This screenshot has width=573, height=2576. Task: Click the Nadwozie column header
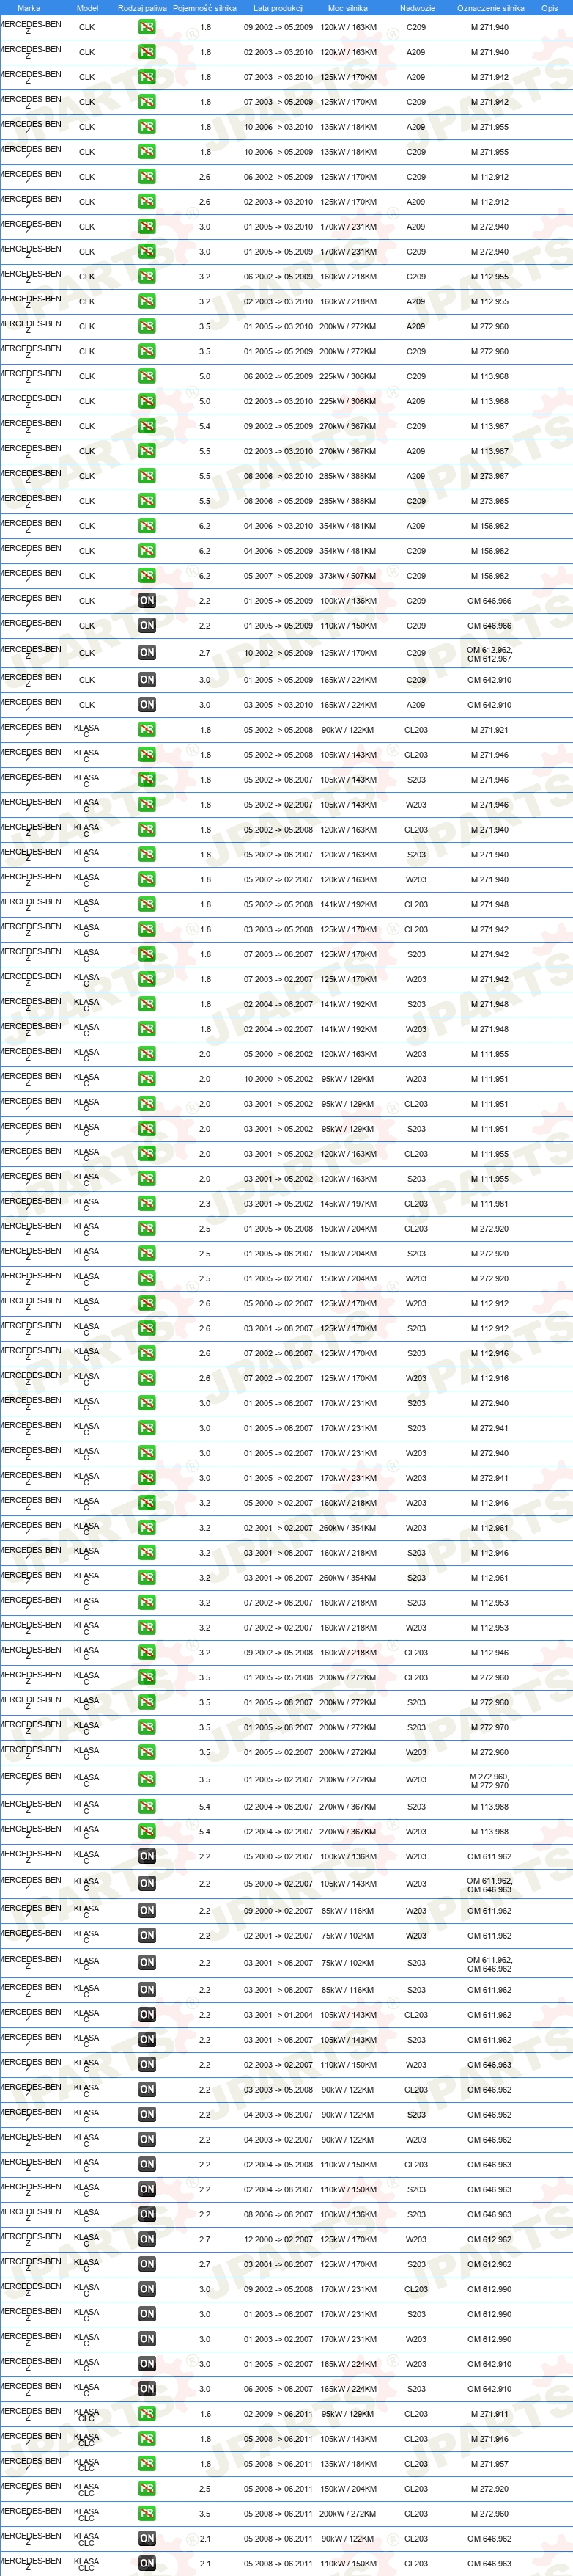[417, 8]
